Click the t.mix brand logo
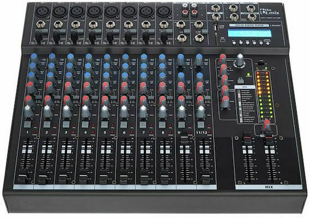Image resolution: width=310 pixels, height=218 pixels. coord(269,12)
